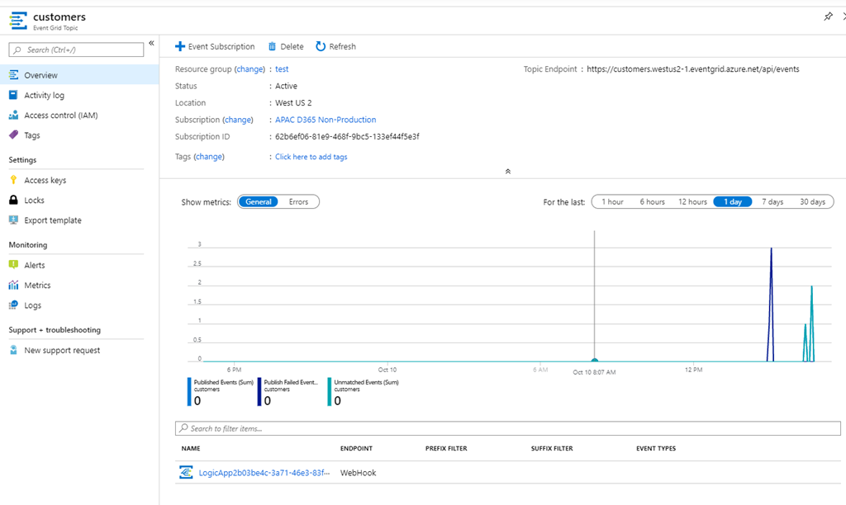The image size is (846, 505).
Task: Click Event Subscription toolbar label
Action: (x=221, y=46)
